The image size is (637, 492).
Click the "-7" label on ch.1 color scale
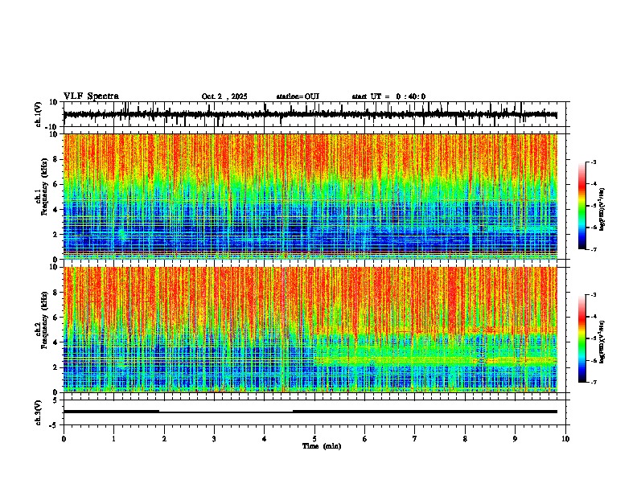[x=594, y=249]
